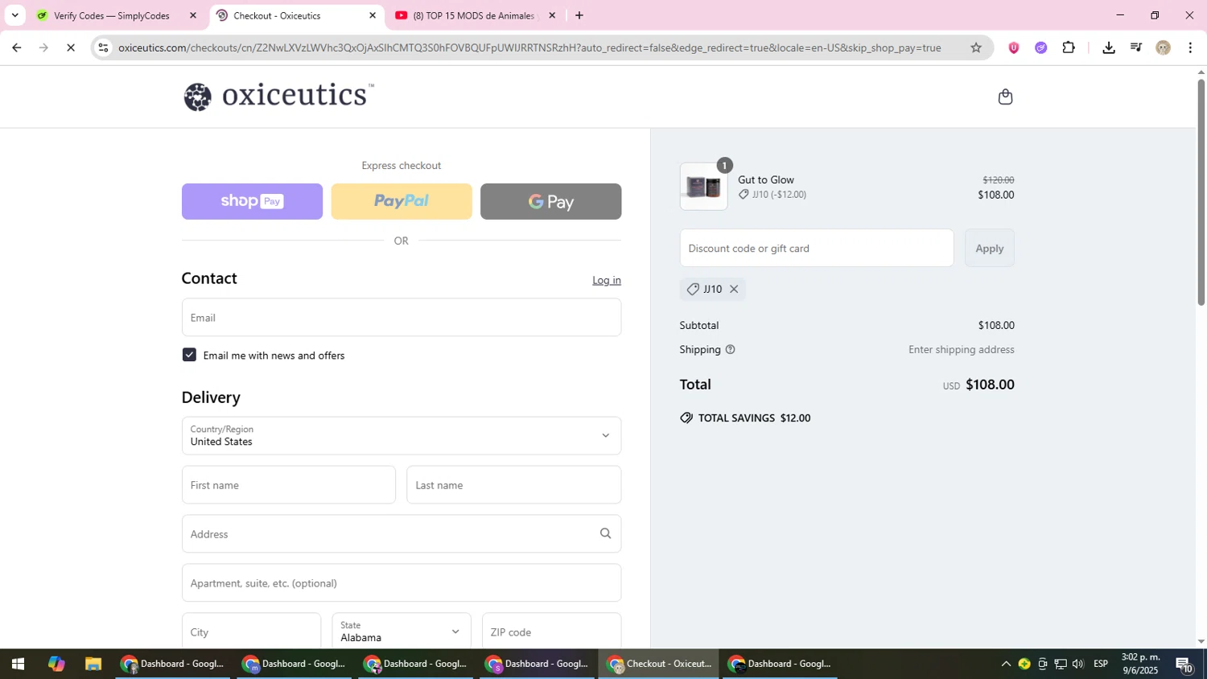Screen dimensions: 1207x679
Task: Show hidden system tray icons
Action: [x=1005, y=664]
